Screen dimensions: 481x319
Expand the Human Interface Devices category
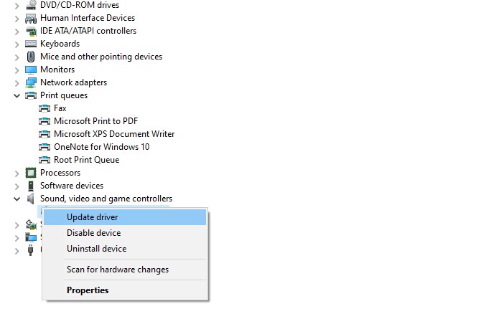pos(17,18)
